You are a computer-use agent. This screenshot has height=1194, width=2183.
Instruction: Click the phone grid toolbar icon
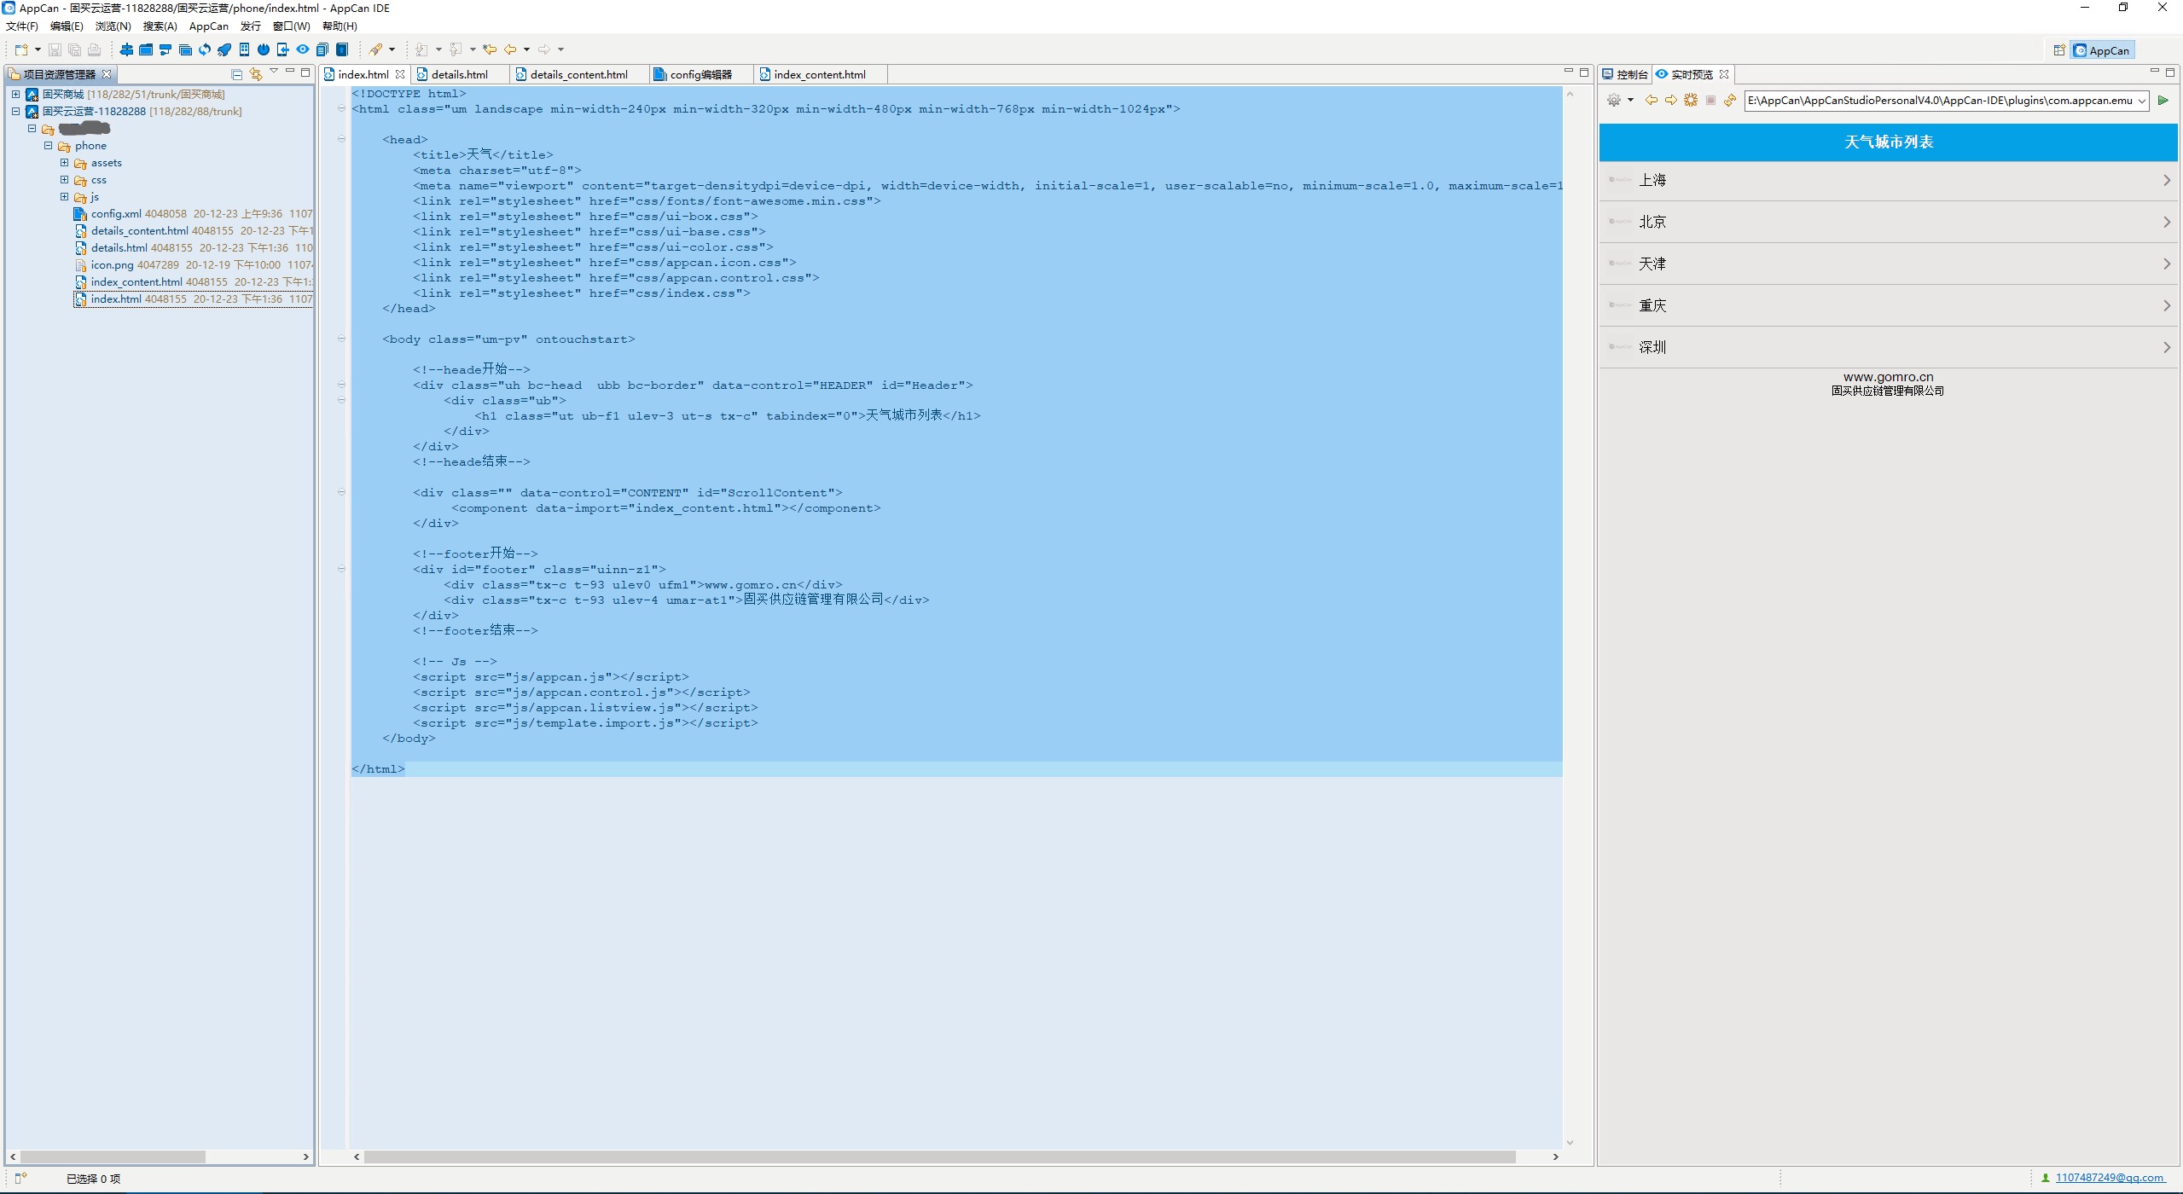pos(245,49)
